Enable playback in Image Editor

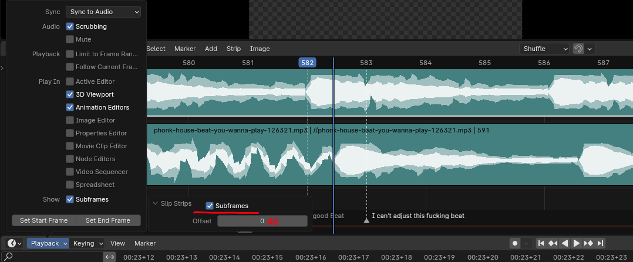point(69,120)
